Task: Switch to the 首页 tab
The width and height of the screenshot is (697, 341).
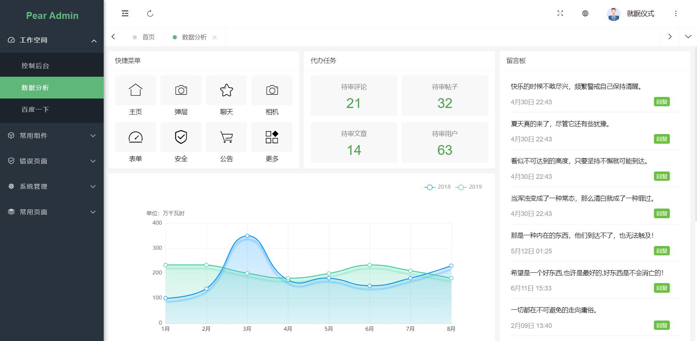Action: point(148,37)
